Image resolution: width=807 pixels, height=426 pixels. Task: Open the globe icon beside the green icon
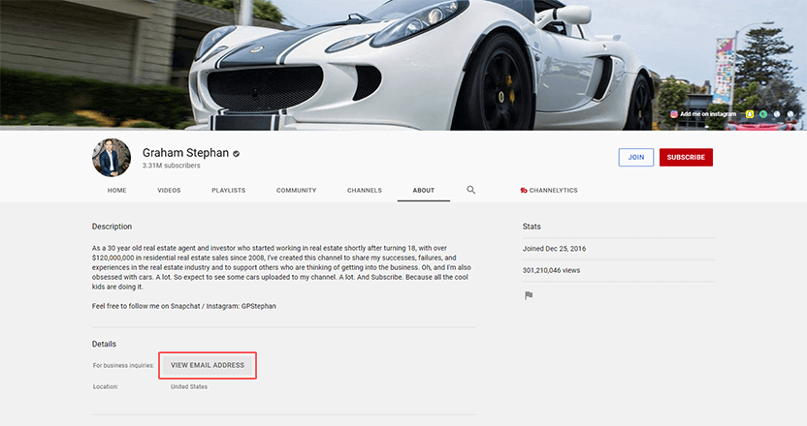[x=777, y=114]
